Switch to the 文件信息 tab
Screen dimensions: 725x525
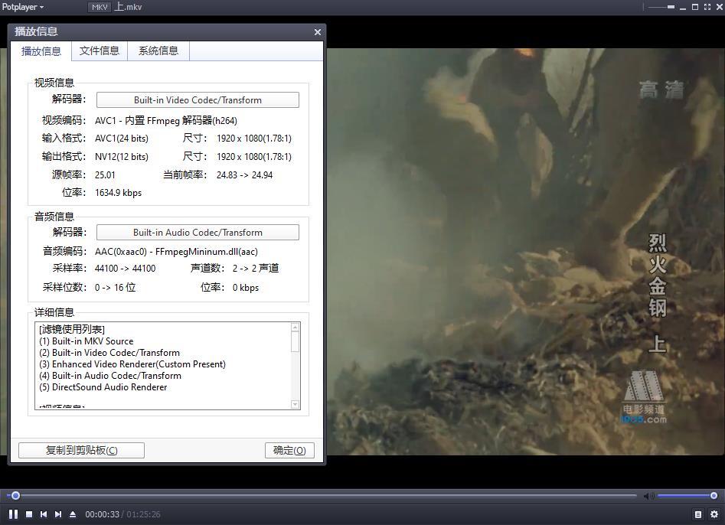point(100,51)
